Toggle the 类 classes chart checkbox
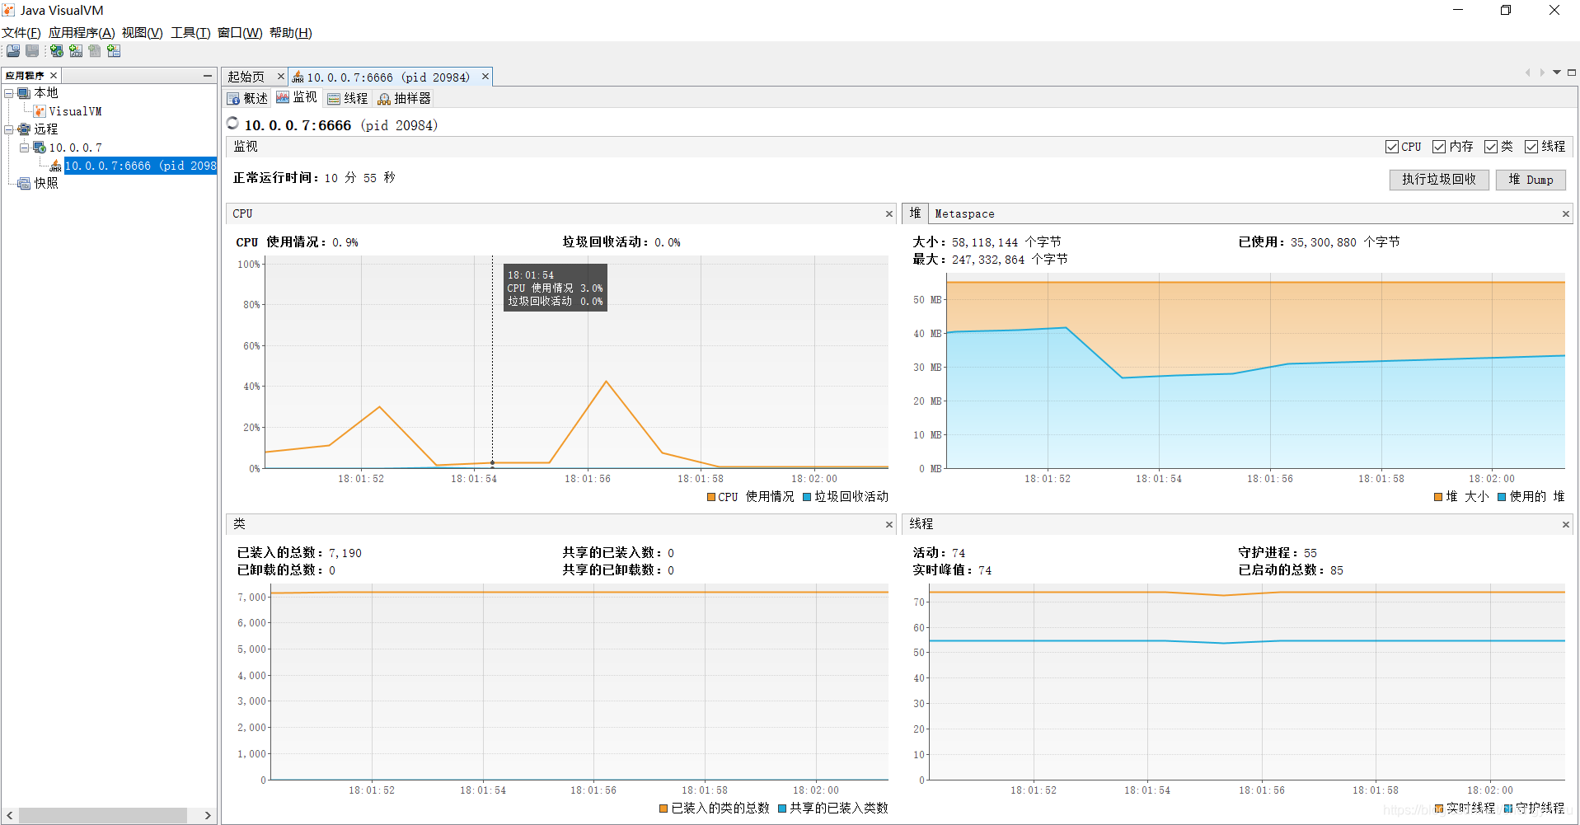 pyautogui.click(x=1491, y=147)
